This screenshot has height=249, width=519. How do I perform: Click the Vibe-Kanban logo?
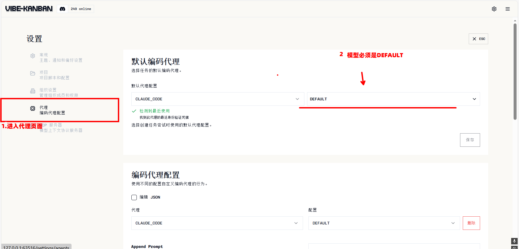[x=29, y=9]
